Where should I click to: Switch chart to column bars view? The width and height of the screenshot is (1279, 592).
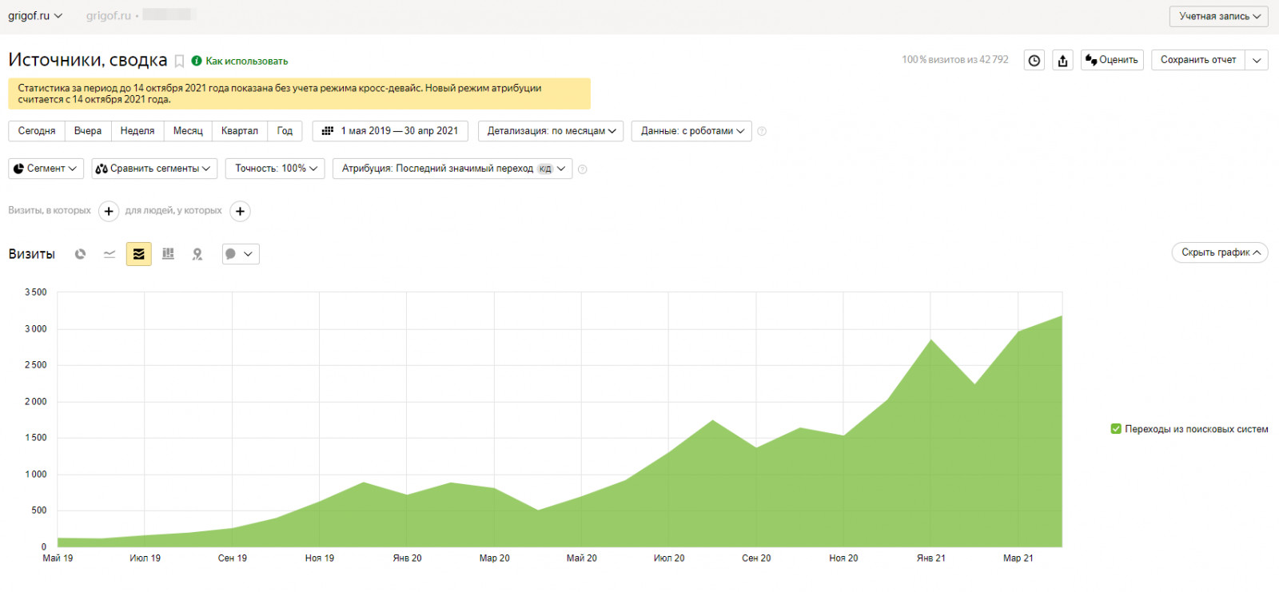[x=168, y=254]
